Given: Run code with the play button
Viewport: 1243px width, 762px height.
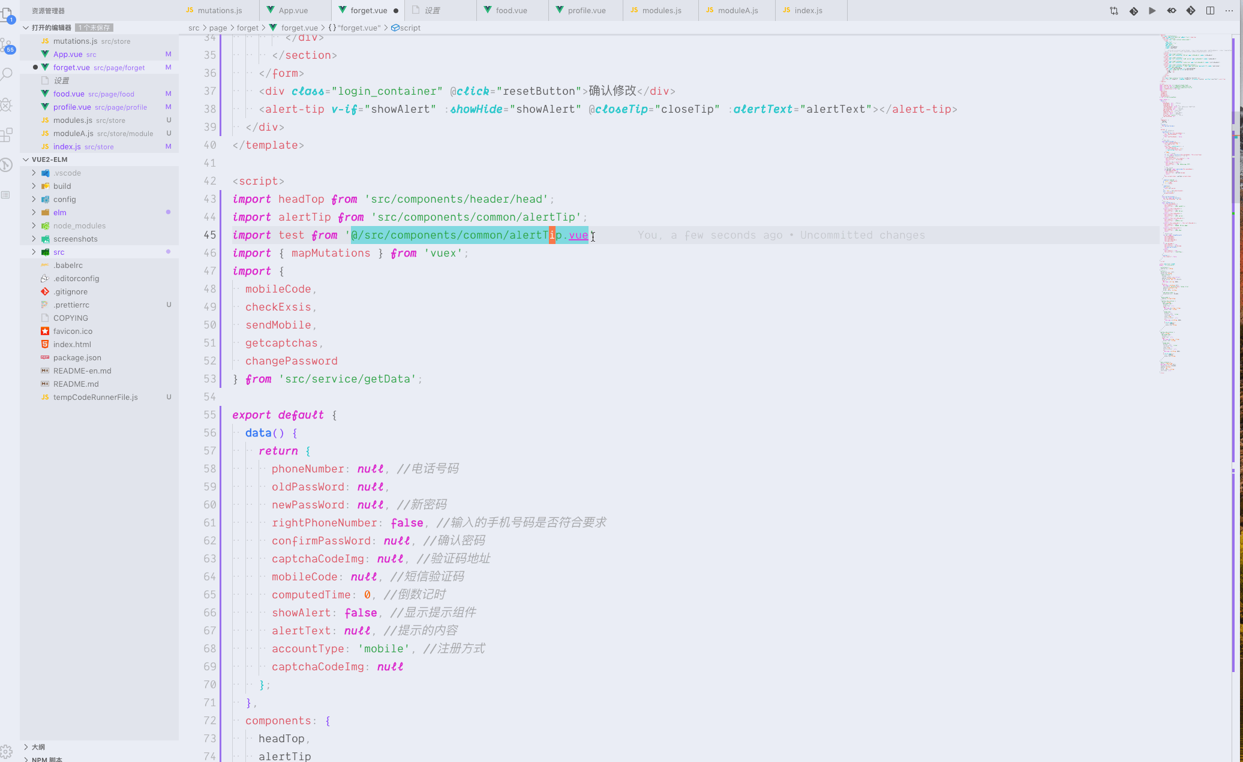Looking at the screenshot, I should pos(1152,11).
